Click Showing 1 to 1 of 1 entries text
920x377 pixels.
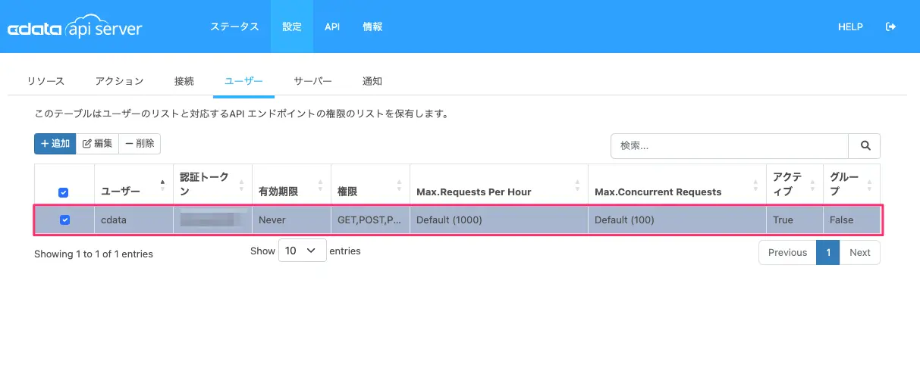tap(93, 254)
